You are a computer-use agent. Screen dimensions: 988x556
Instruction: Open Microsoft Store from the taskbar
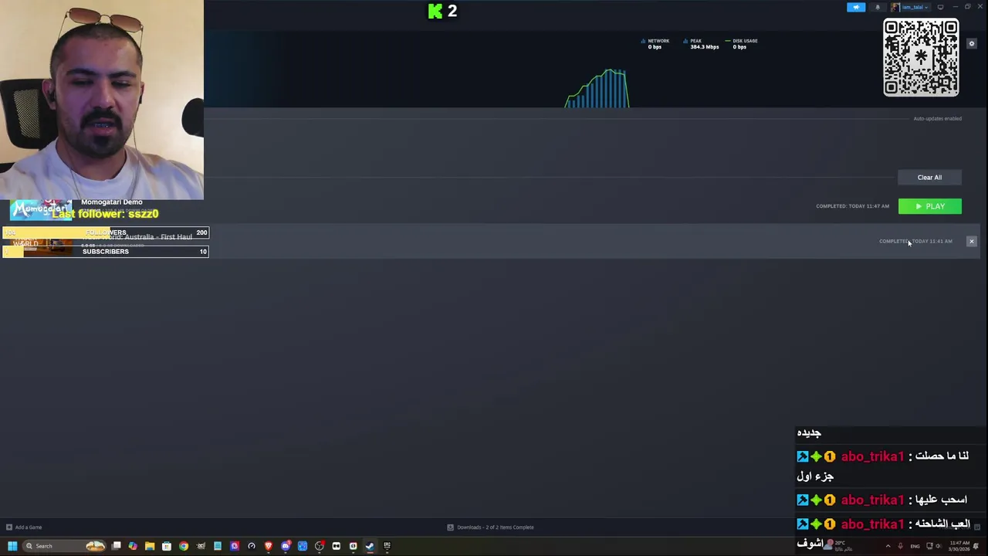(x=167, y=546)
